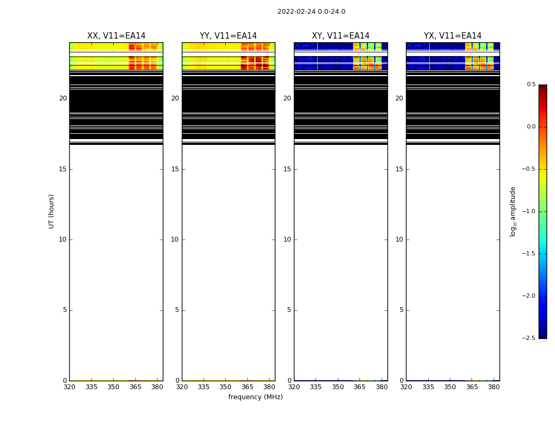Click the YX panel x-axis tick '365'
This screenshot has height=423, width=555.
(472, 387)
